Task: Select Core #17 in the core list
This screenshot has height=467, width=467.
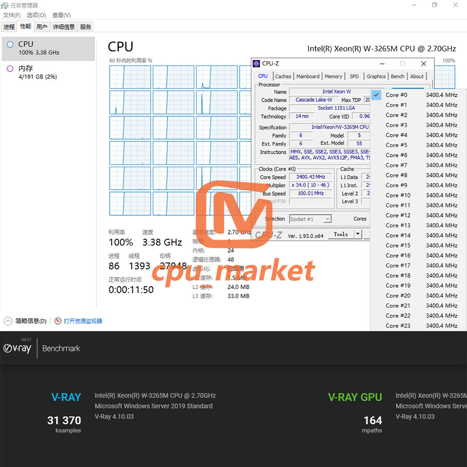Action: point(418,266)
